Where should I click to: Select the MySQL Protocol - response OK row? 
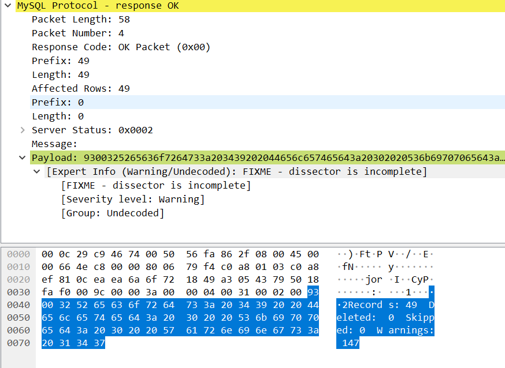(x=260, y=6)
